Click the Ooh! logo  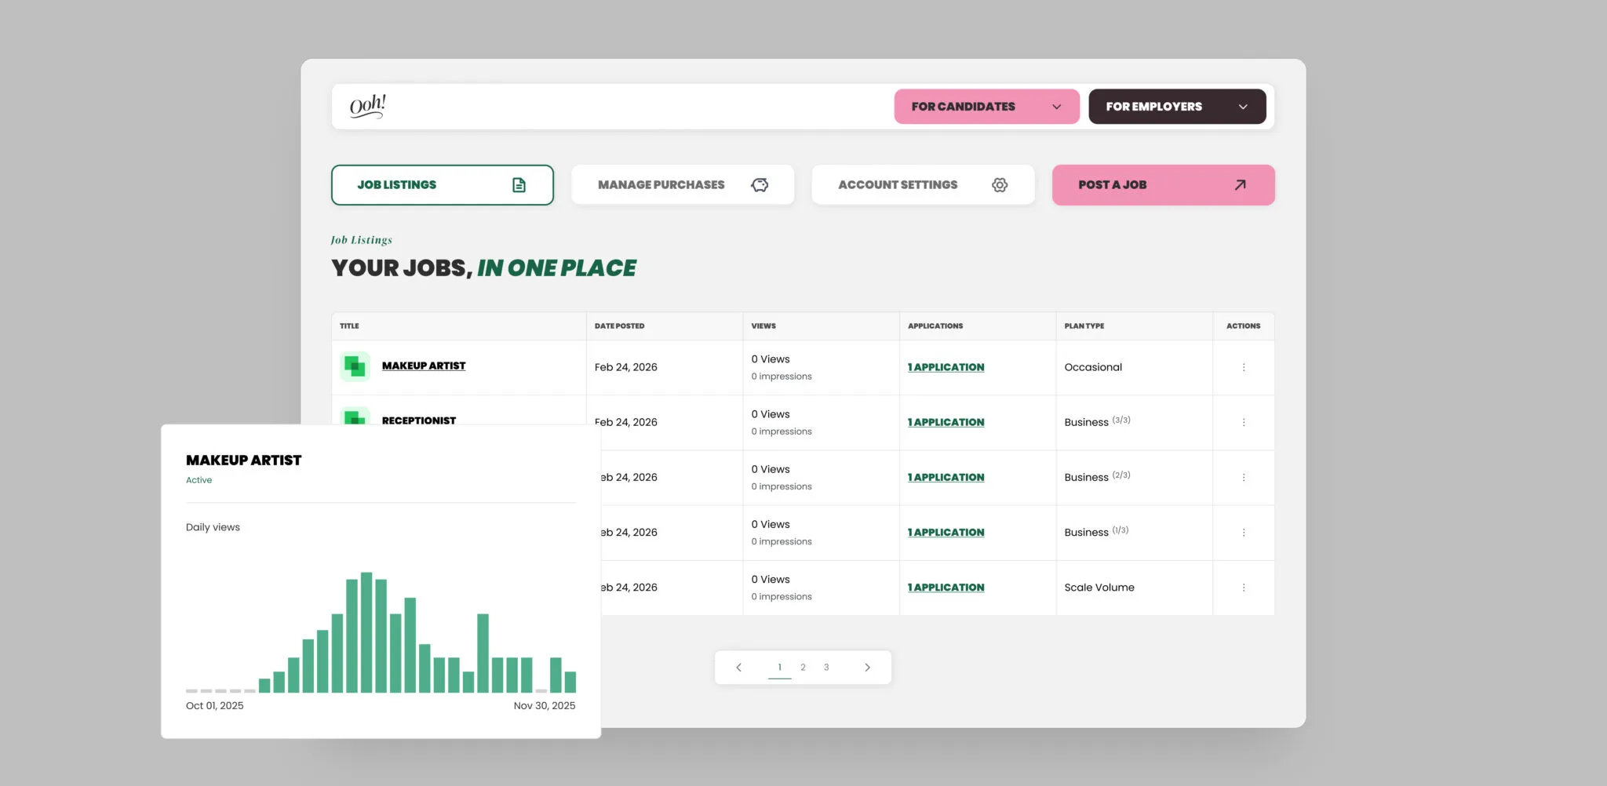[x=367, y=106]
